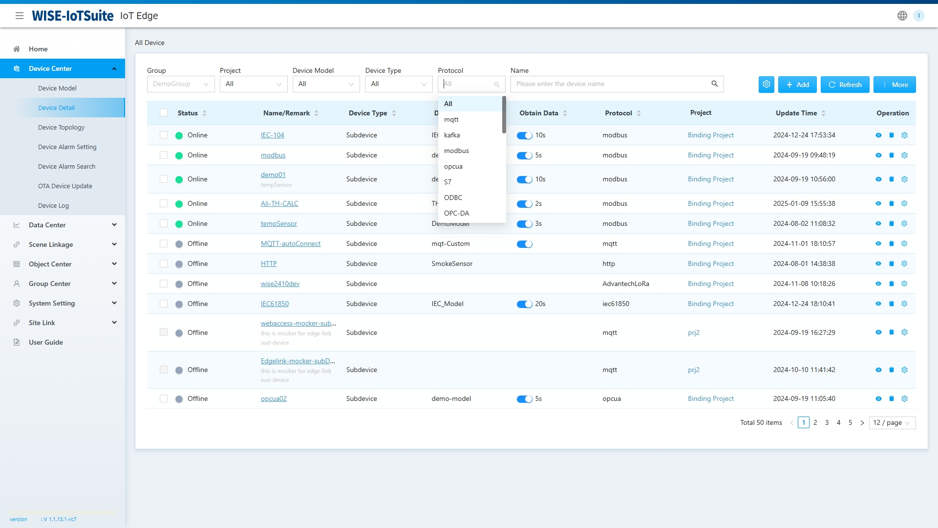The width and height of the screenshot is (938, 528).
Task: View IEC-104 device details via eye icon
Action: (878, 135)
